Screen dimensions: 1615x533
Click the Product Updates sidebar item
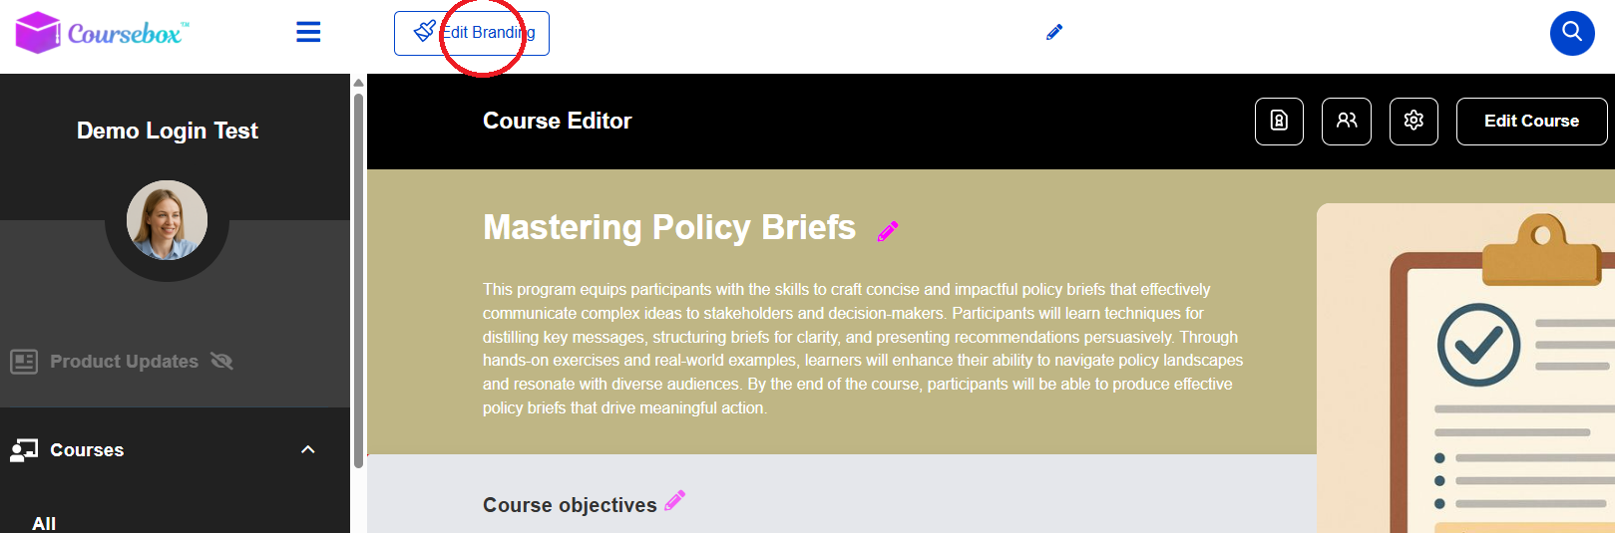[x=124, y=362]
